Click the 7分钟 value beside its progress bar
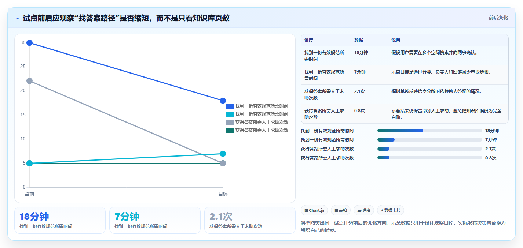 pyautogui.click(x=491, y=140)
